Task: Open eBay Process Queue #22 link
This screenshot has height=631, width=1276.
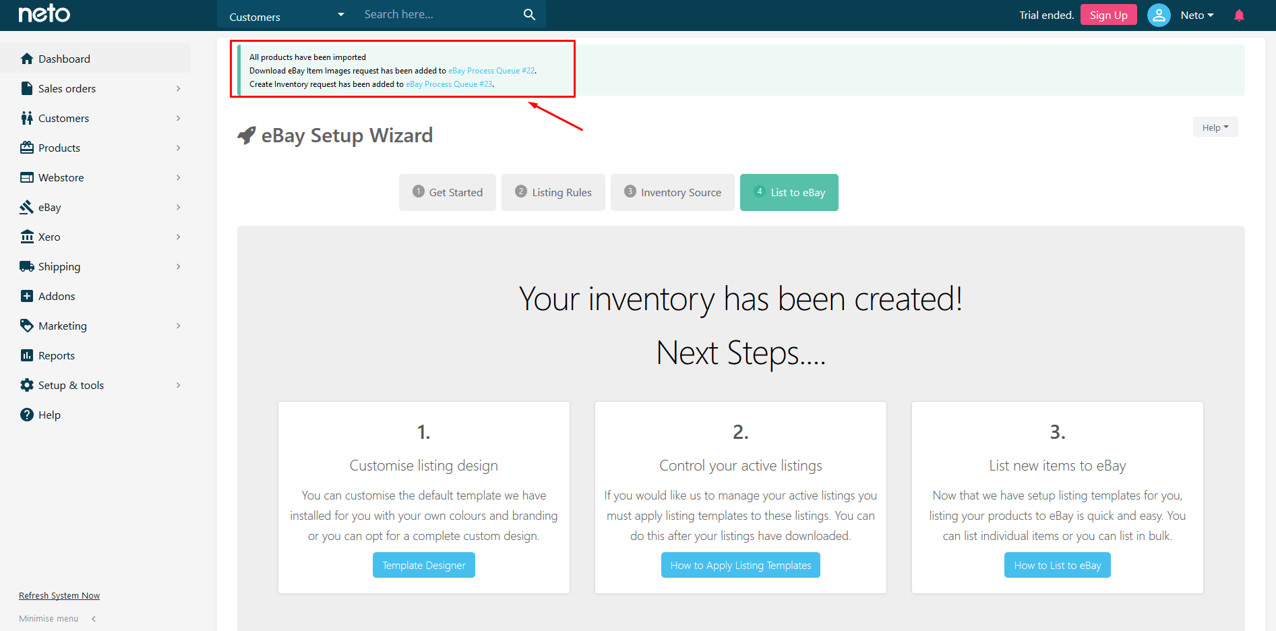Action: [491, 71]
